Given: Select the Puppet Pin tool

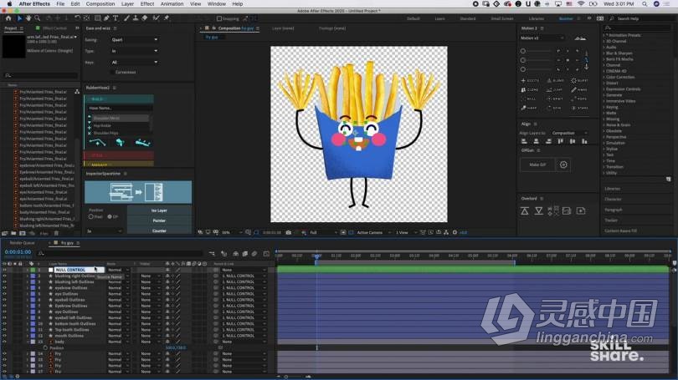Looking at the screenshot, I should point(167,18).
